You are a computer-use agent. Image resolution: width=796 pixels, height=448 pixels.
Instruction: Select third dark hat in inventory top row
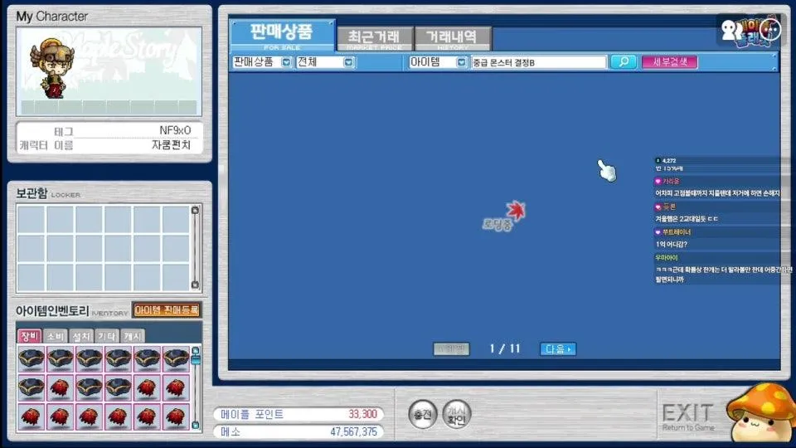point(90,359)
